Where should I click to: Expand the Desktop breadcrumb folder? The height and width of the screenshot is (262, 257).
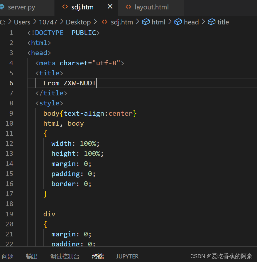pyautogui.click(x=78, y=22)
